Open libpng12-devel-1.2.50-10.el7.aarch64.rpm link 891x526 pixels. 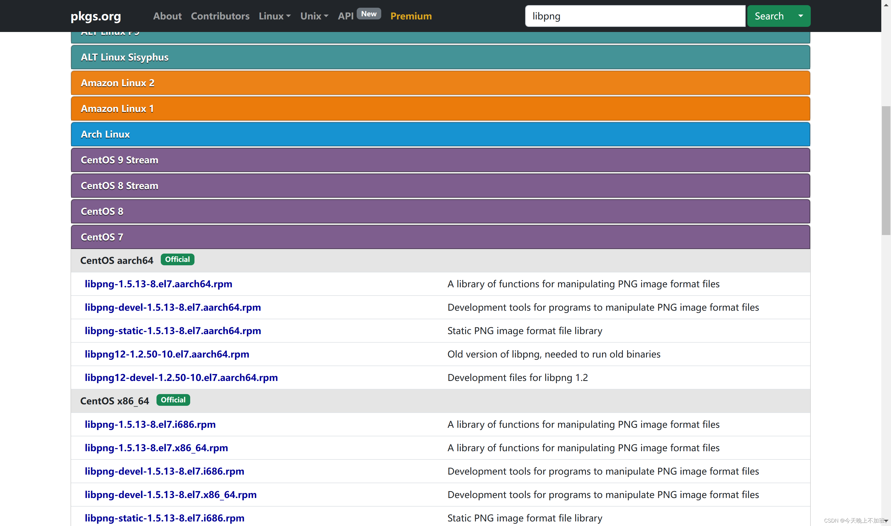181,378
